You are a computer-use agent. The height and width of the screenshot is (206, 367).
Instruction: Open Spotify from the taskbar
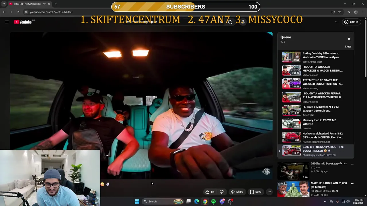pyautogui.click(x=213, y=201)
